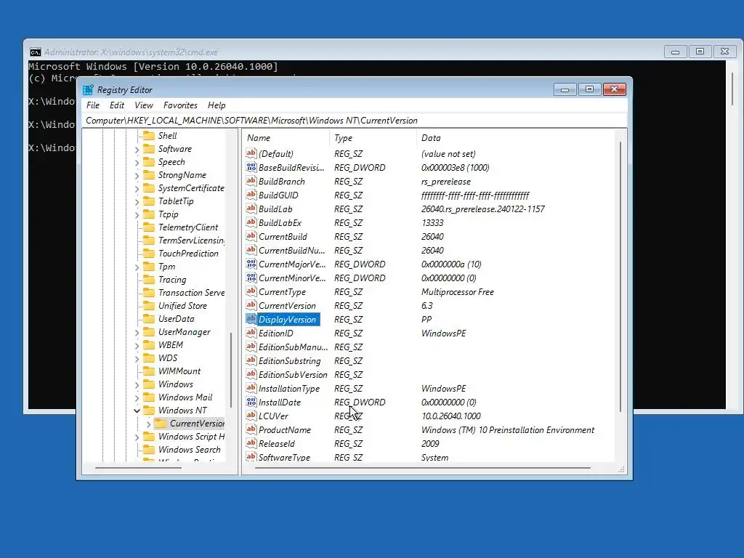Screen dimensions: 744x558
Task: Click the values pane horizontal scrollbar
Action: [x=422, y=468]
